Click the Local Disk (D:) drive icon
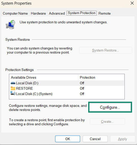 click(x=13, y=83)
